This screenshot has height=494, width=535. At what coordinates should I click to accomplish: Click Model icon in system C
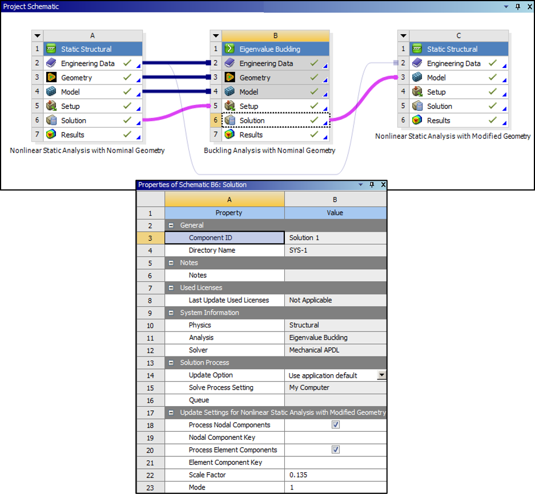(417, 78)
